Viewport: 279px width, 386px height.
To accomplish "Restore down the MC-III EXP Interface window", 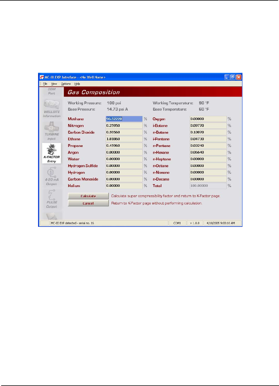I will (x=233, y=77).
